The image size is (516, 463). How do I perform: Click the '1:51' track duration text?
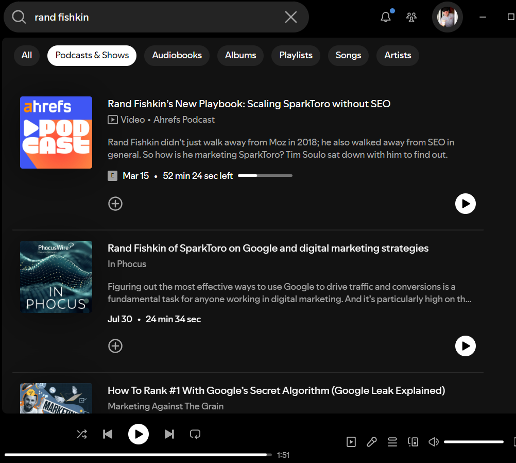283,455
